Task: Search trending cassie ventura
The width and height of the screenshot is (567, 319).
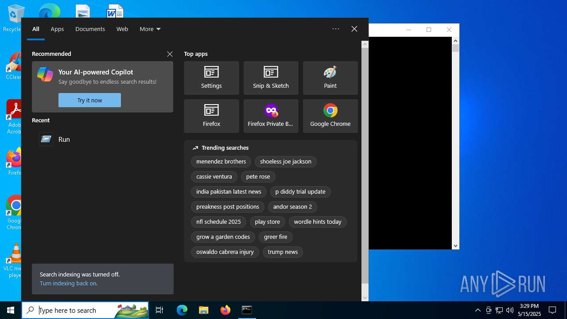Action: pyautogui.click(x=214, y=176)
